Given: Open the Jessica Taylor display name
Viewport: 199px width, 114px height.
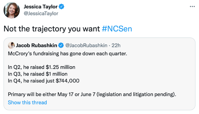Looking at the screenshot, I should pos(40,7).
